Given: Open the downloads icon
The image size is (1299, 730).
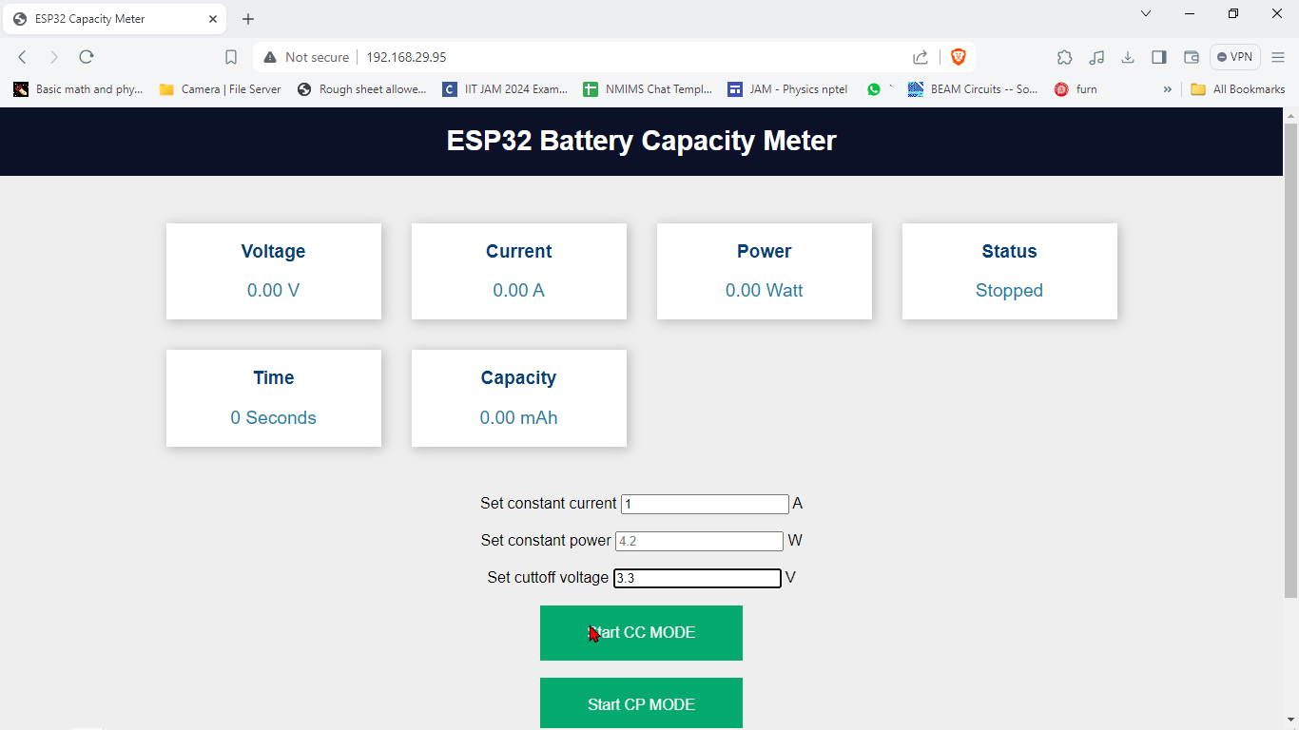Looking at the screenshot, I should pos(1128,57).
